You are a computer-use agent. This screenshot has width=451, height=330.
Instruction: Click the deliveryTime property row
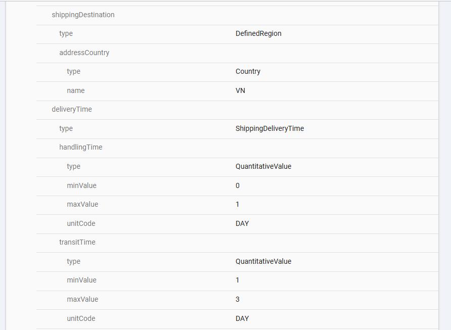click(x=72, y=109)
